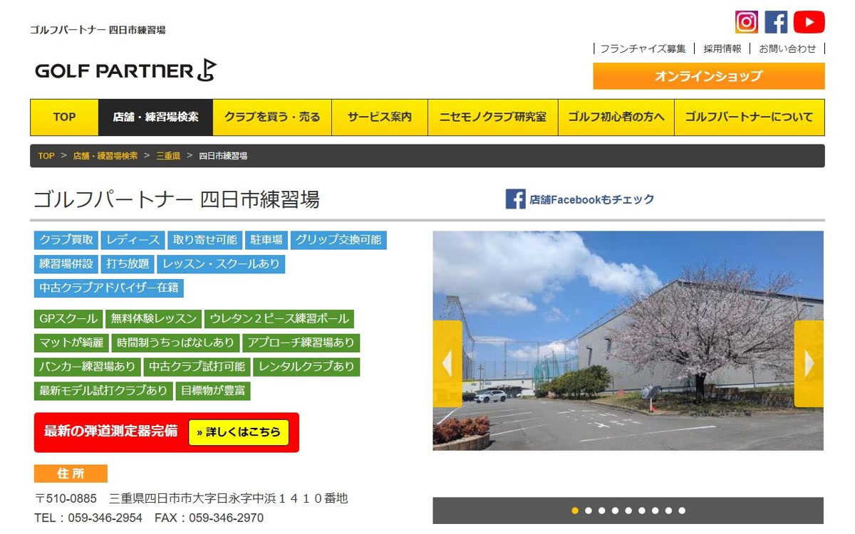
Task: Click the 中古クラブ試打可能 tag
Action: [x=197, y=367]
